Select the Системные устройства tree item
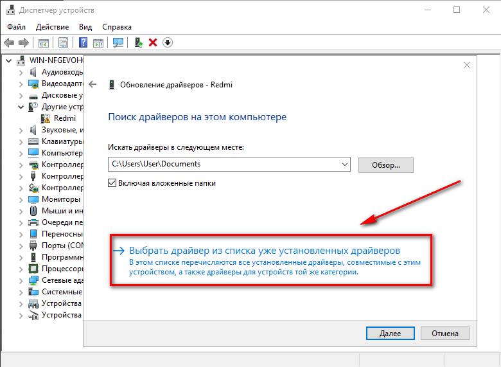Screen dimensions: 501x367 click(62, 292)
